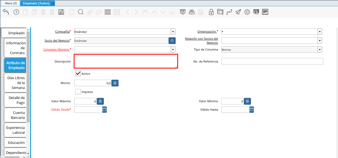Open the help question mark icon
Viewport: 338px width, 158px height.
[x=16, y=12]
